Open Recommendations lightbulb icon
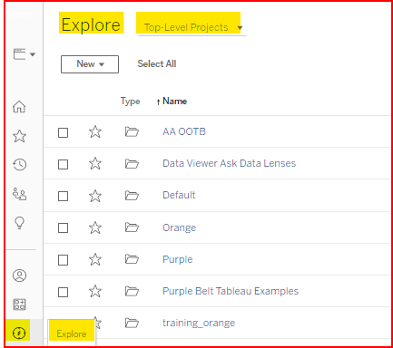Screen dimensions: 393x348 (19, 223)
